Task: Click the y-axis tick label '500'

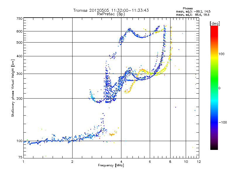Action: (20, 43)
